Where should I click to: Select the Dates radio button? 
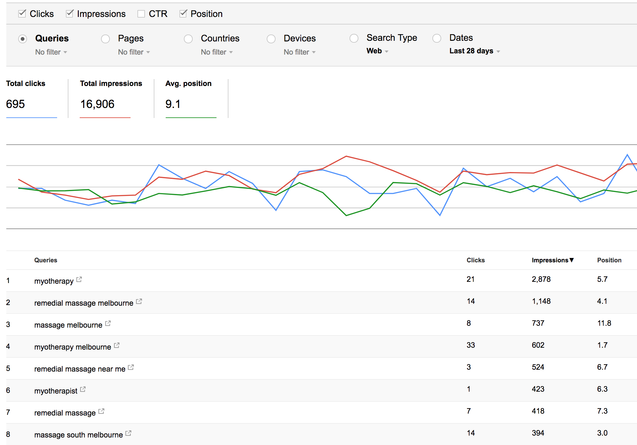click(437, 38)
